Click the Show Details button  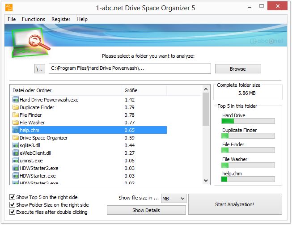(146, 210)
